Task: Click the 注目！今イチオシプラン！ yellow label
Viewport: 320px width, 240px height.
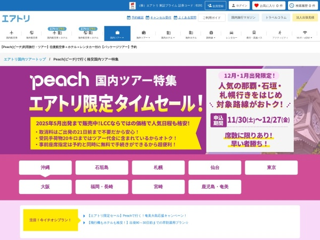Action: [51, 220]
